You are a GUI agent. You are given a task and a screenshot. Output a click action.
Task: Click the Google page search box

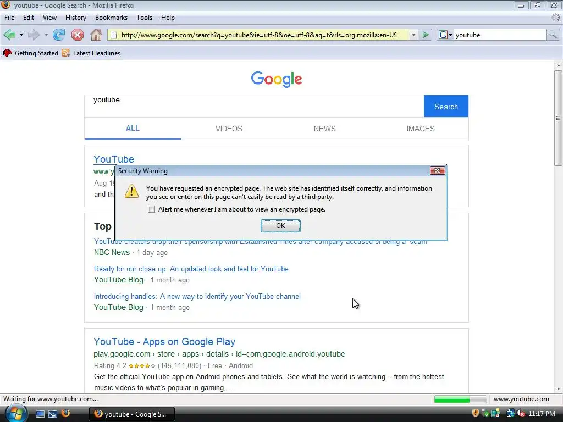pos(254,106)
